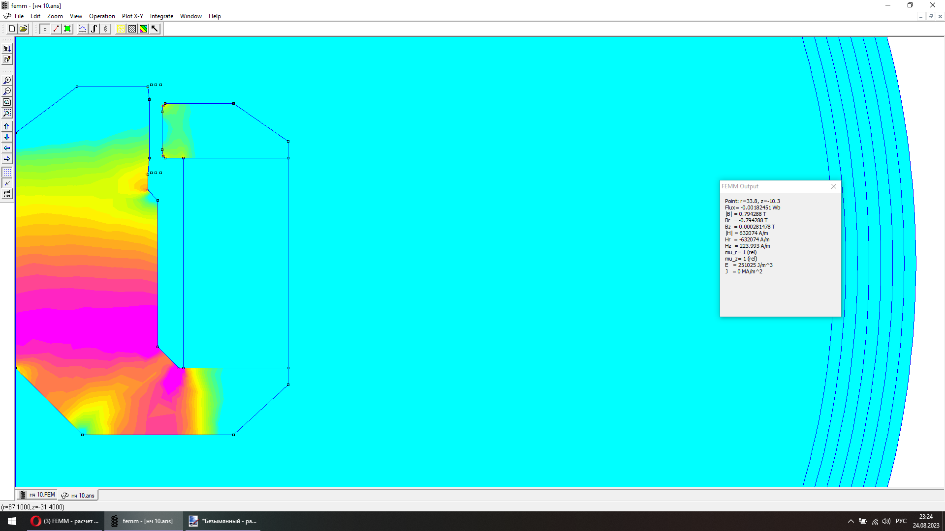Switch to нч 10.FEM tab
The image size is (945, 531).
coord(38,495)
